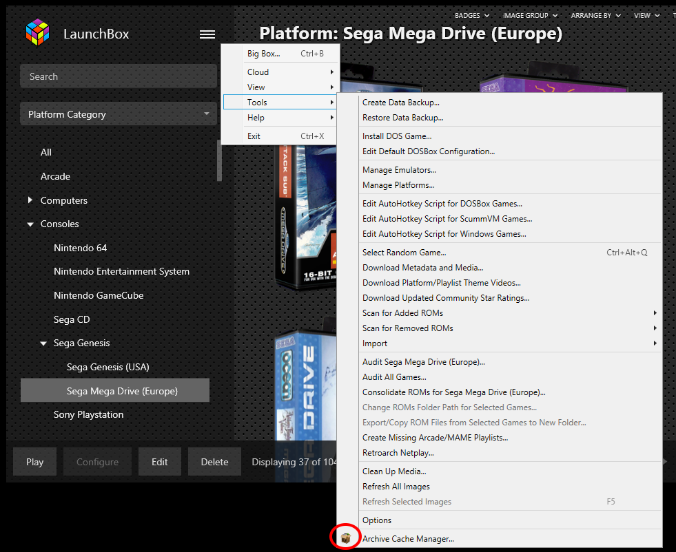Select Nintendo GameCube platform
The width and height of the screenshot is (676, 552).
pyautogui.click(x=99, y=296)
